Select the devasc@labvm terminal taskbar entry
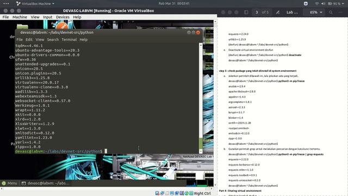This screenshot has height=196, width=348. (46, 183)
